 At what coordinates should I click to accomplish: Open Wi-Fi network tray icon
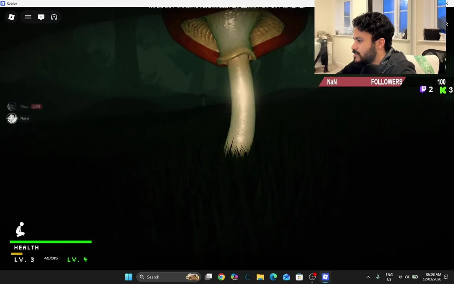400,277
